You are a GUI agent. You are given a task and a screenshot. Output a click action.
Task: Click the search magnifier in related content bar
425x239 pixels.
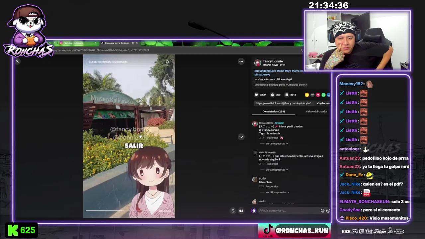click(x=168, y=62)
